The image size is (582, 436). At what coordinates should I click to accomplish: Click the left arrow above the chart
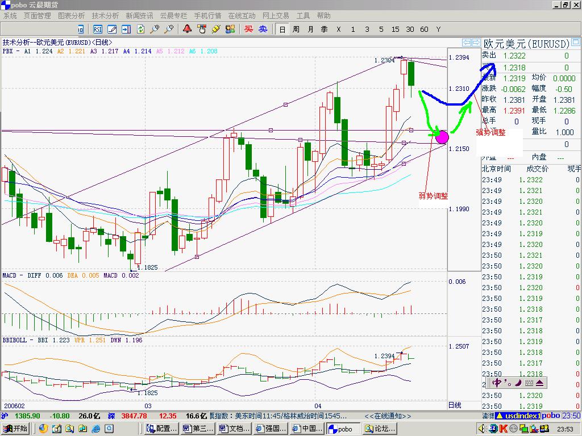point(467,43)
